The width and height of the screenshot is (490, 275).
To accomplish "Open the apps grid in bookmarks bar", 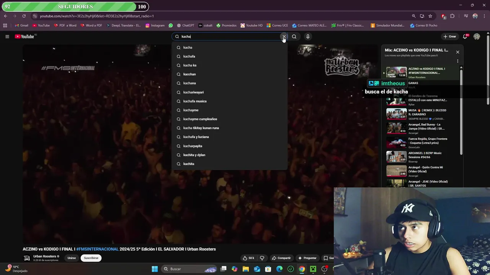I will (5, 26).
